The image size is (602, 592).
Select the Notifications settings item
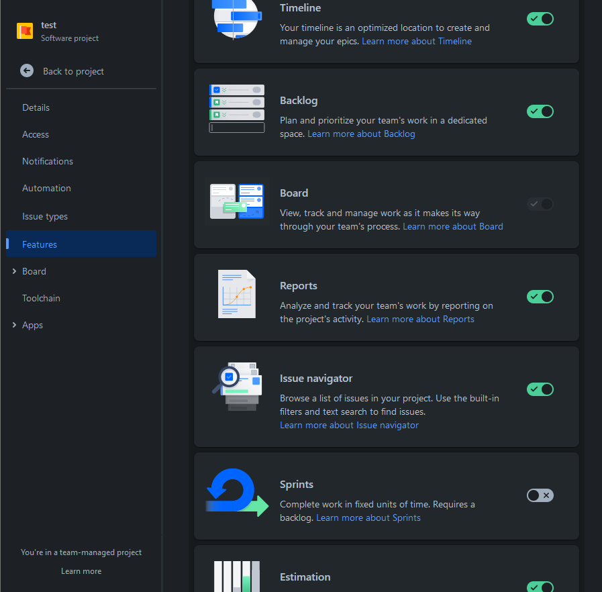coord(47,161)
